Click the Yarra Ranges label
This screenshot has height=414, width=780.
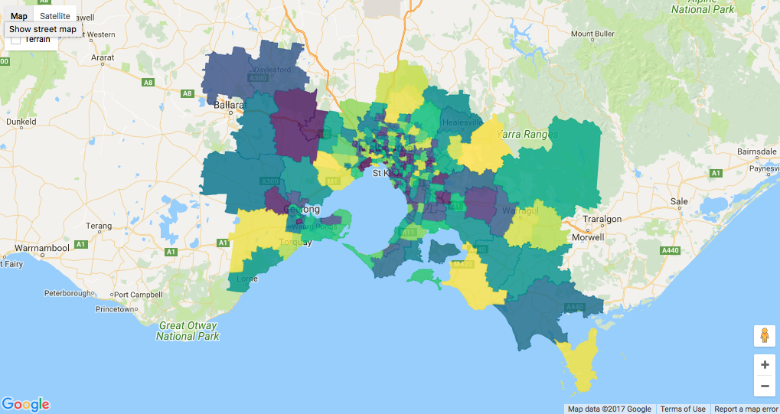pyautogui.click(x=528, y=135)
